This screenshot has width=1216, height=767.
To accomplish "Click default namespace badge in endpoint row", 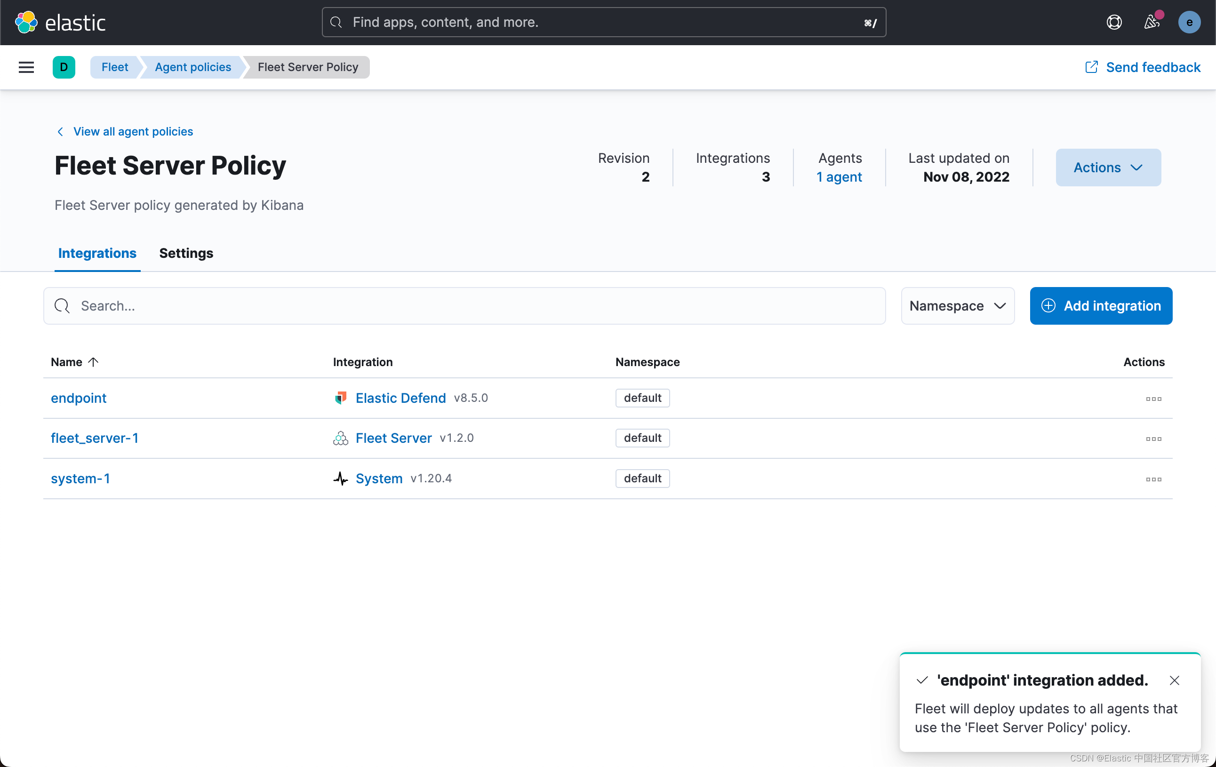I will pyautogui.click(x=642, y=398).
